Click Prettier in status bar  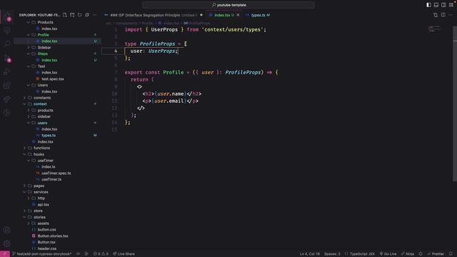[x=436, y=254]
